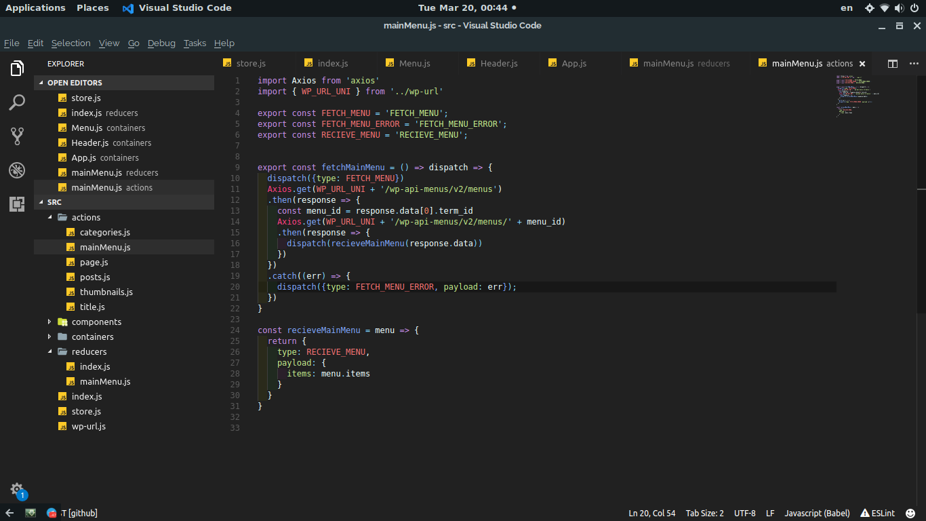Image resolution: width=926 pixels, height=521 pixels.
Task: Open the Edit menu
Action: click(x=35, y=43)
